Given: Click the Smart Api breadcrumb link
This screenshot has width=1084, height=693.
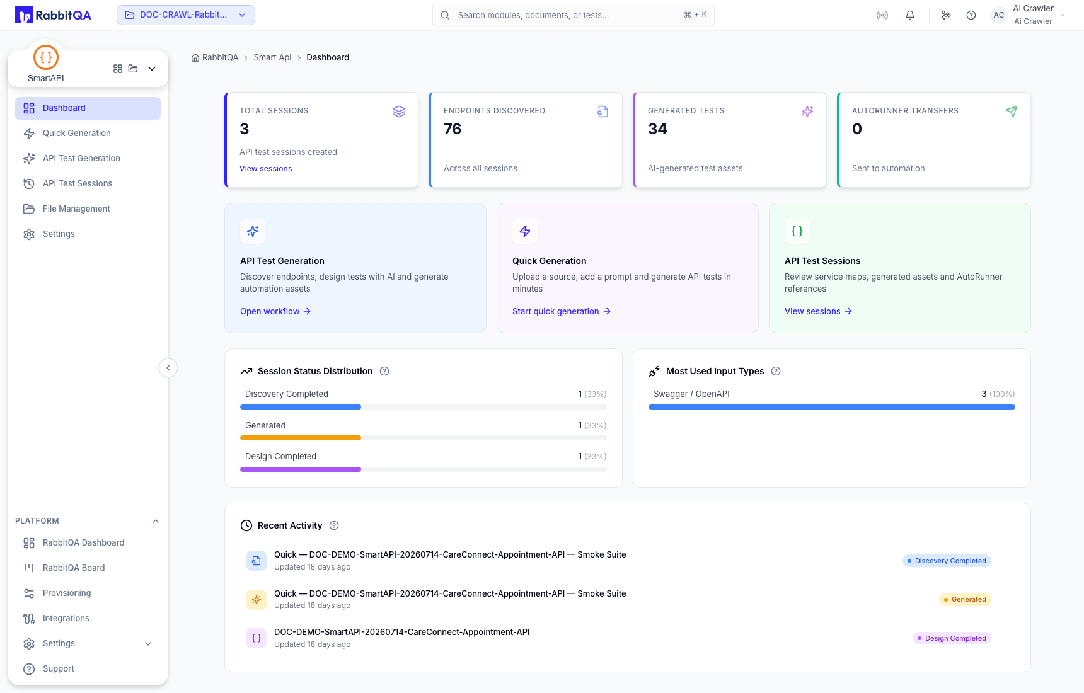Looking at the screenshot, I should click(272, 58).
